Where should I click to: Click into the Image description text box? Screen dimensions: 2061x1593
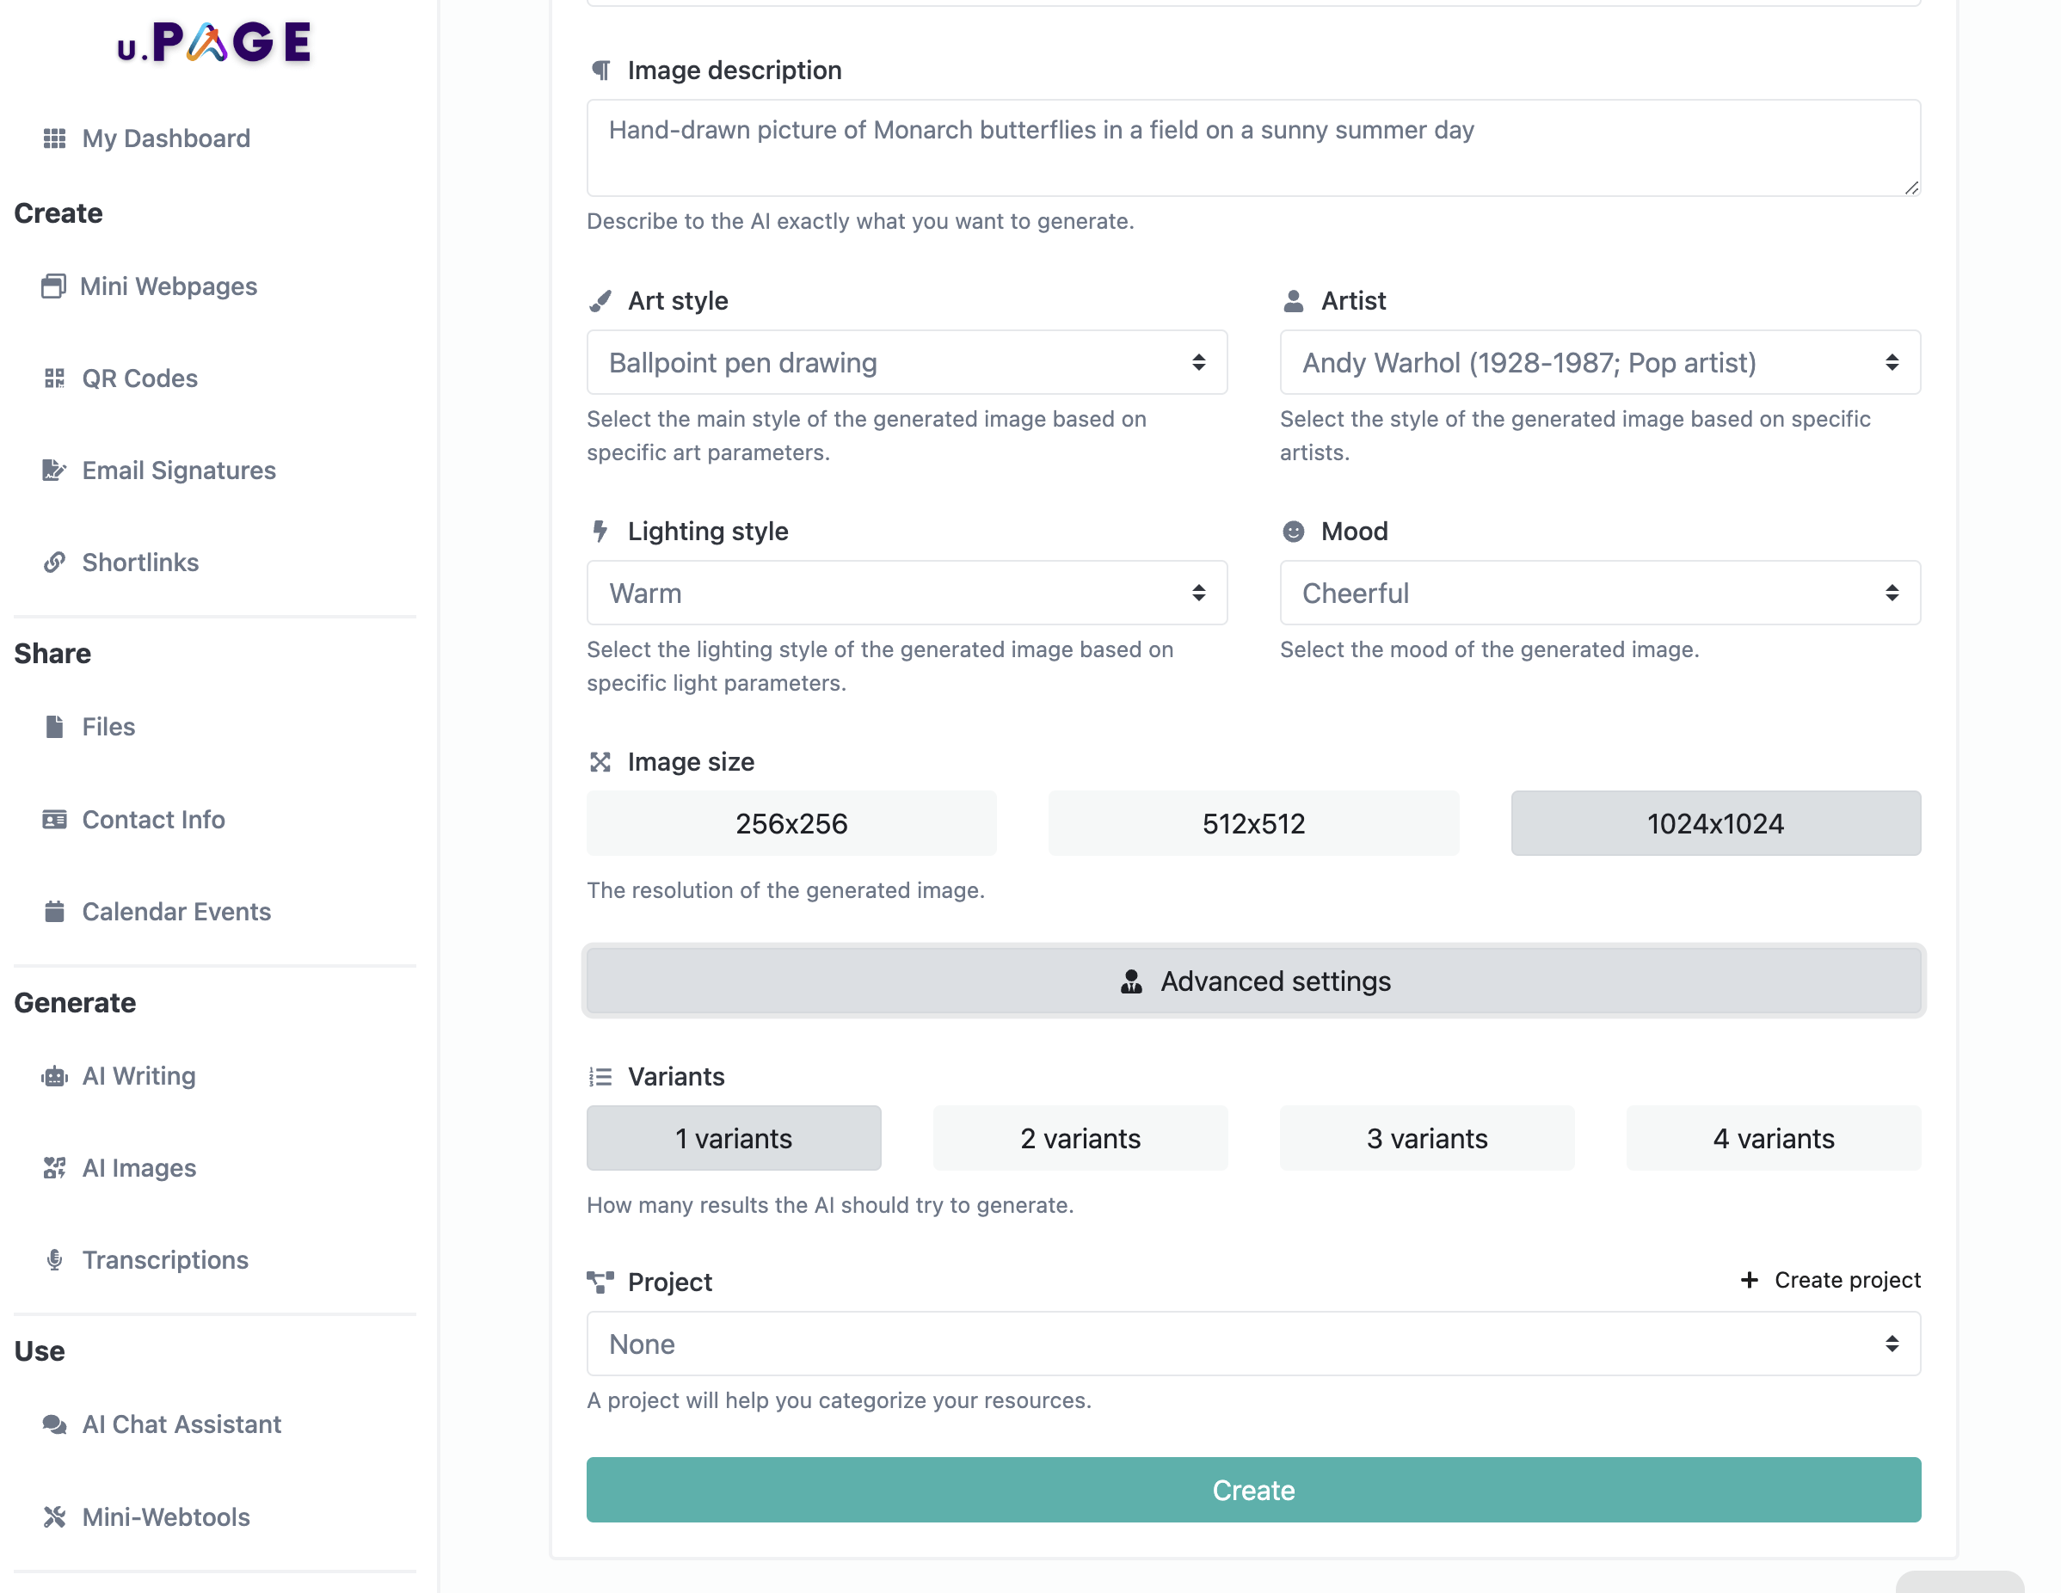click(1252, 148)
